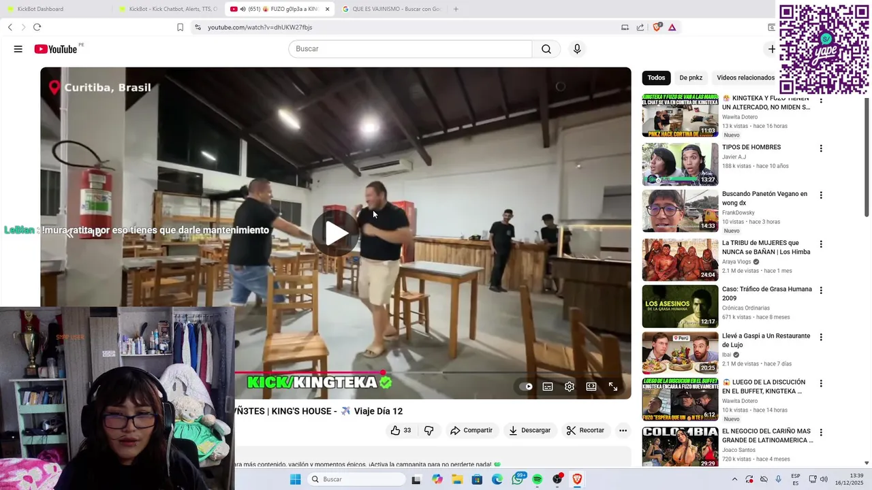The image size is (872, 490).
Task: Open TIPOS DE HOMBRES thumbnail
Action: pyautogui.click(x=680, y=164)
